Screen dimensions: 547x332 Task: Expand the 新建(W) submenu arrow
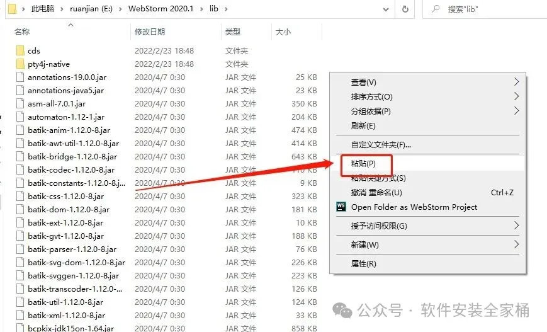pos(516,244)
